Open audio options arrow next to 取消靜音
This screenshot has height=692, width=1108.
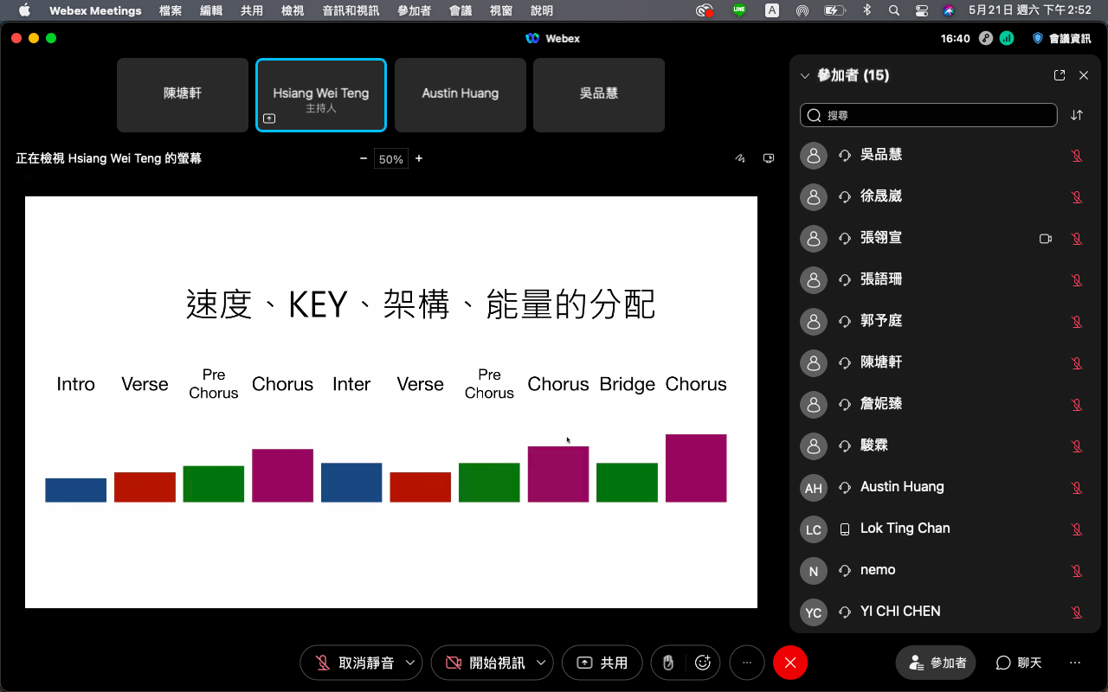pos(410,663)
